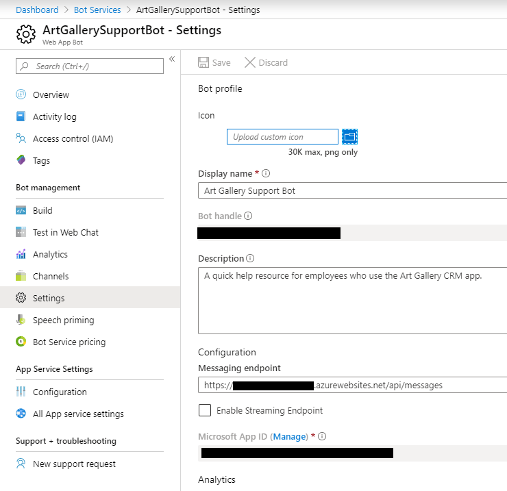This screenshot has width=507, height=491.
Task: Click the Bot Services breadcrumb link
Action: click(x=97, y=10)
